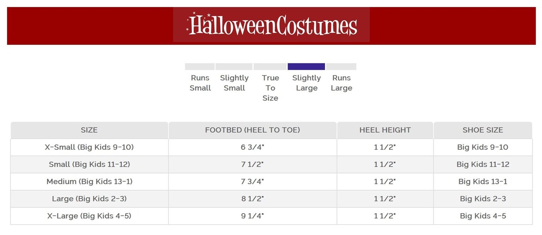Screen dimensions: 542x235
Task: Click the highlighted Slightly Large fit bar
Action: [x=306, y=67]
